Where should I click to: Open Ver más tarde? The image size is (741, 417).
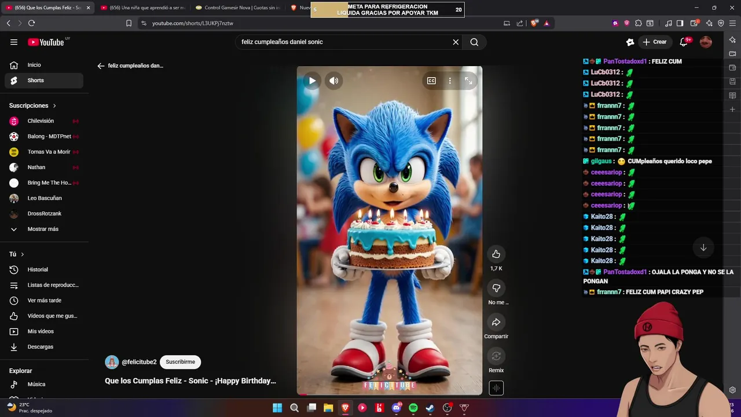coord(44,301)
